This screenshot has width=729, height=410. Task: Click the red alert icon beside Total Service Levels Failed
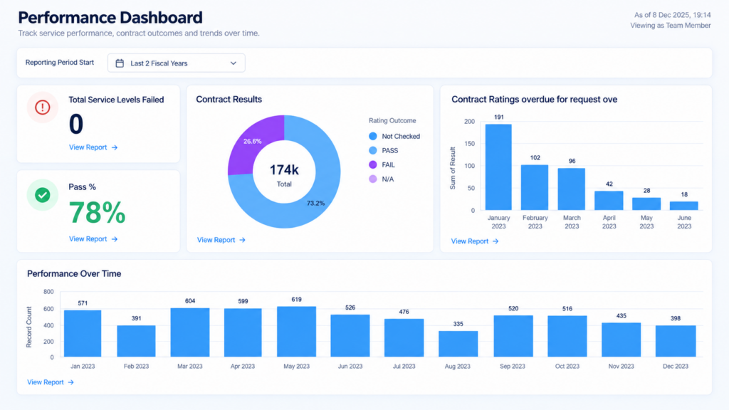point(42,107)
